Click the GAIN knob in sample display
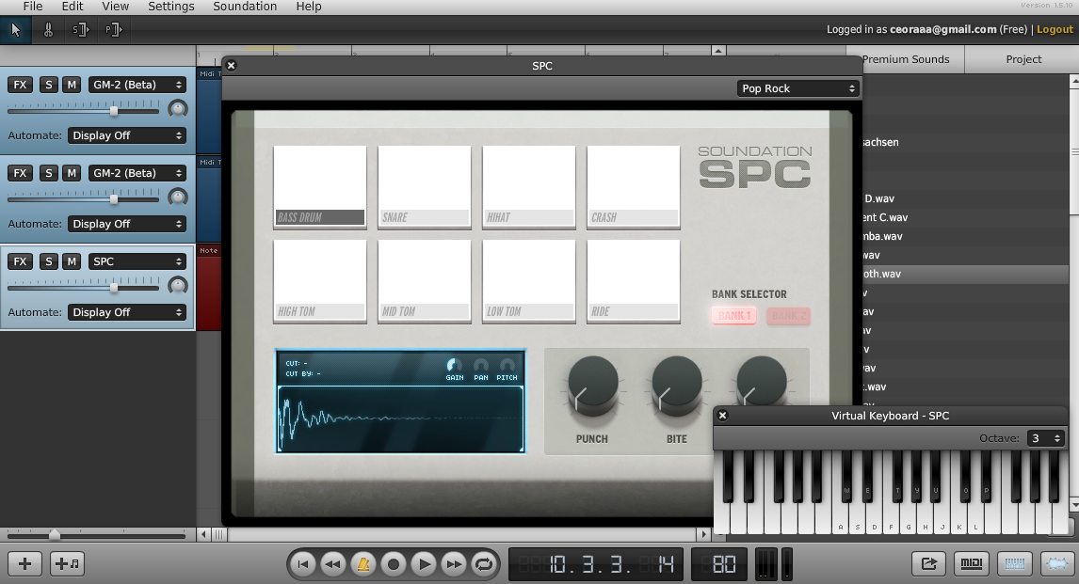This screenshot has width=1079, height=584. tap(454, 365)
